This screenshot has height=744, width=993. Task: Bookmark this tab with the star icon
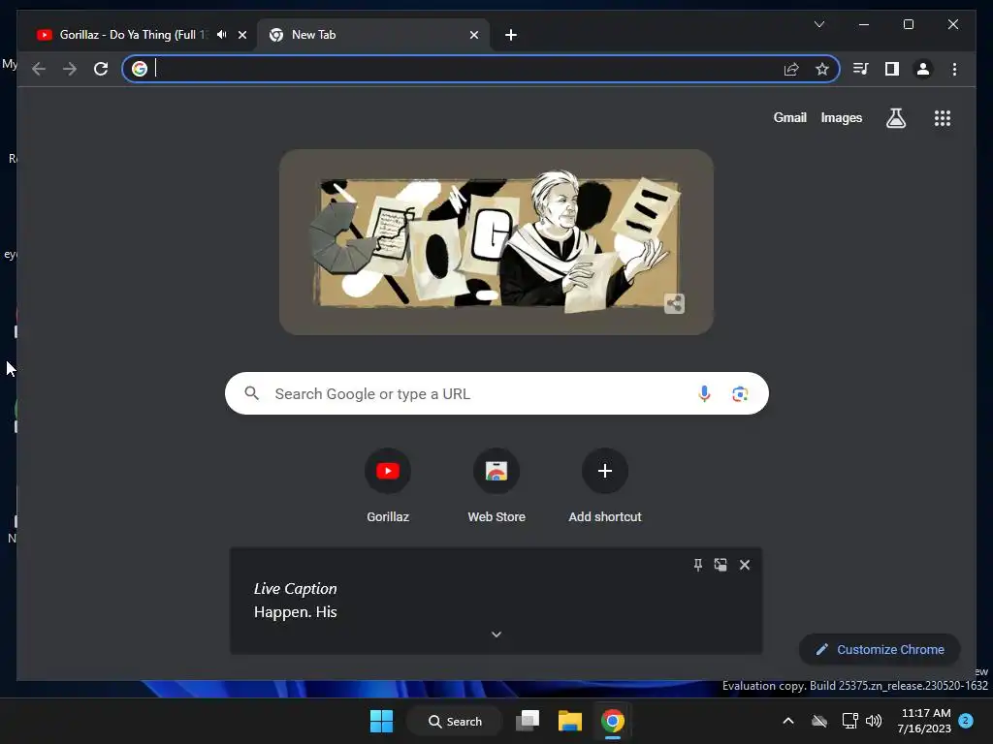[822, 69]
